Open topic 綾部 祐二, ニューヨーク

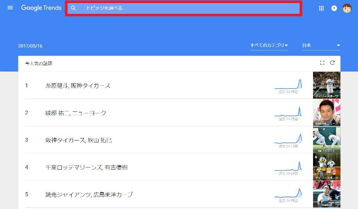pyautogui.click(x=76, y=113)
